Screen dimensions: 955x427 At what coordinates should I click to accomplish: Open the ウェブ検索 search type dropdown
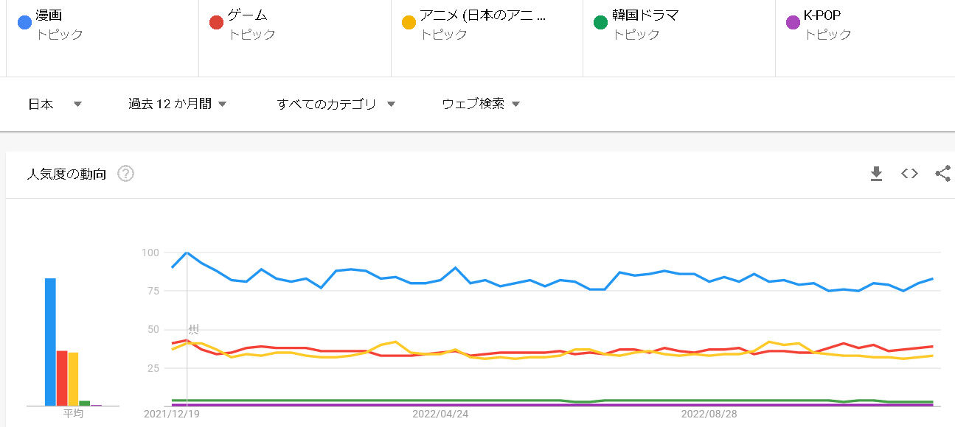[x=481, y=104]
